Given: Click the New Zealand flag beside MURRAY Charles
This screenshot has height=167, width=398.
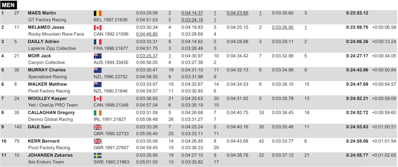Looking at the screenshot, I should coord(98,70).
